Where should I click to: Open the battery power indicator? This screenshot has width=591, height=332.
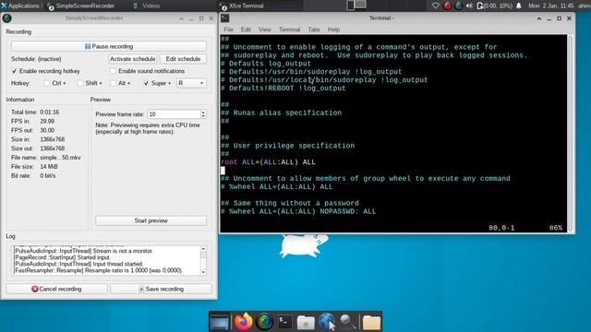click(494, 6)
